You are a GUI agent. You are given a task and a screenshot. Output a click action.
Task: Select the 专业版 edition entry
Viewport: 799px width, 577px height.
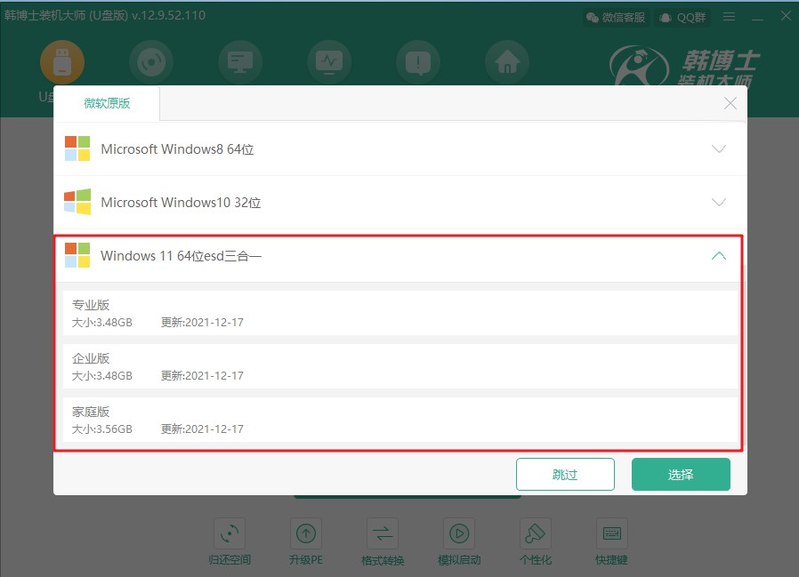[399, 313]
